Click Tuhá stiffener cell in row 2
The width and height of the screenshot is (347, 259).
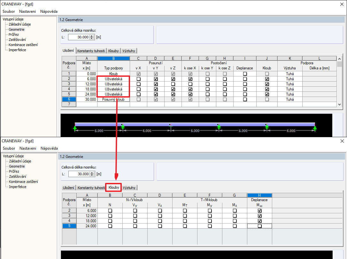point(290,79)
